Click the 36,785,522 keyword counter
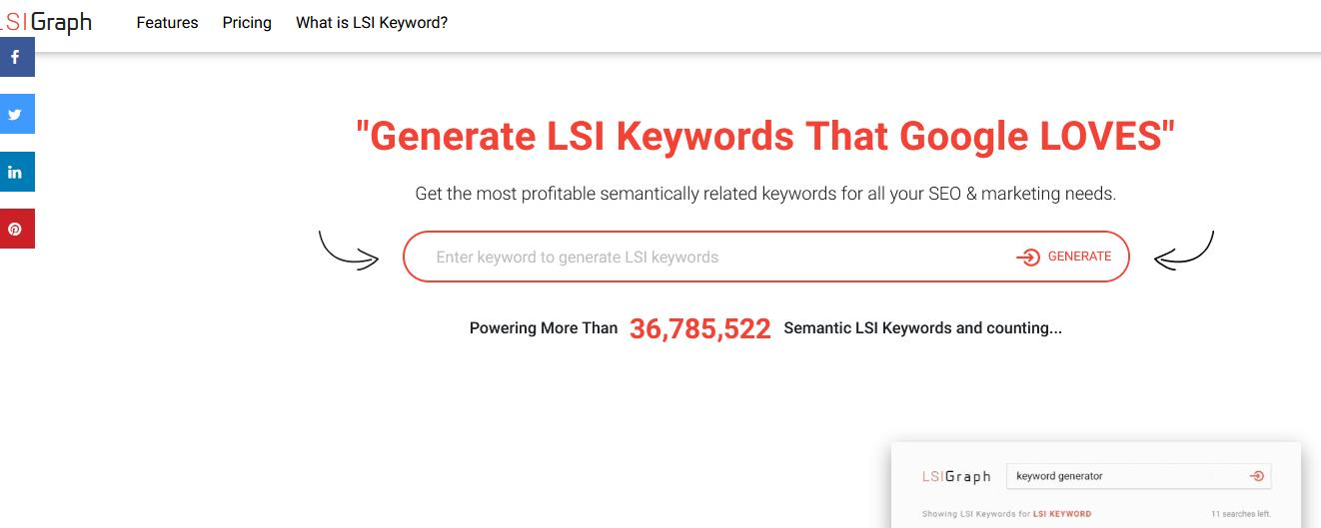 [699, 328]
